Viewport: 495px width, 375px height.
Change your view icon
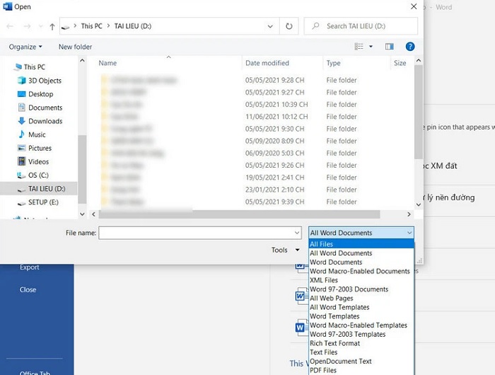359,47
